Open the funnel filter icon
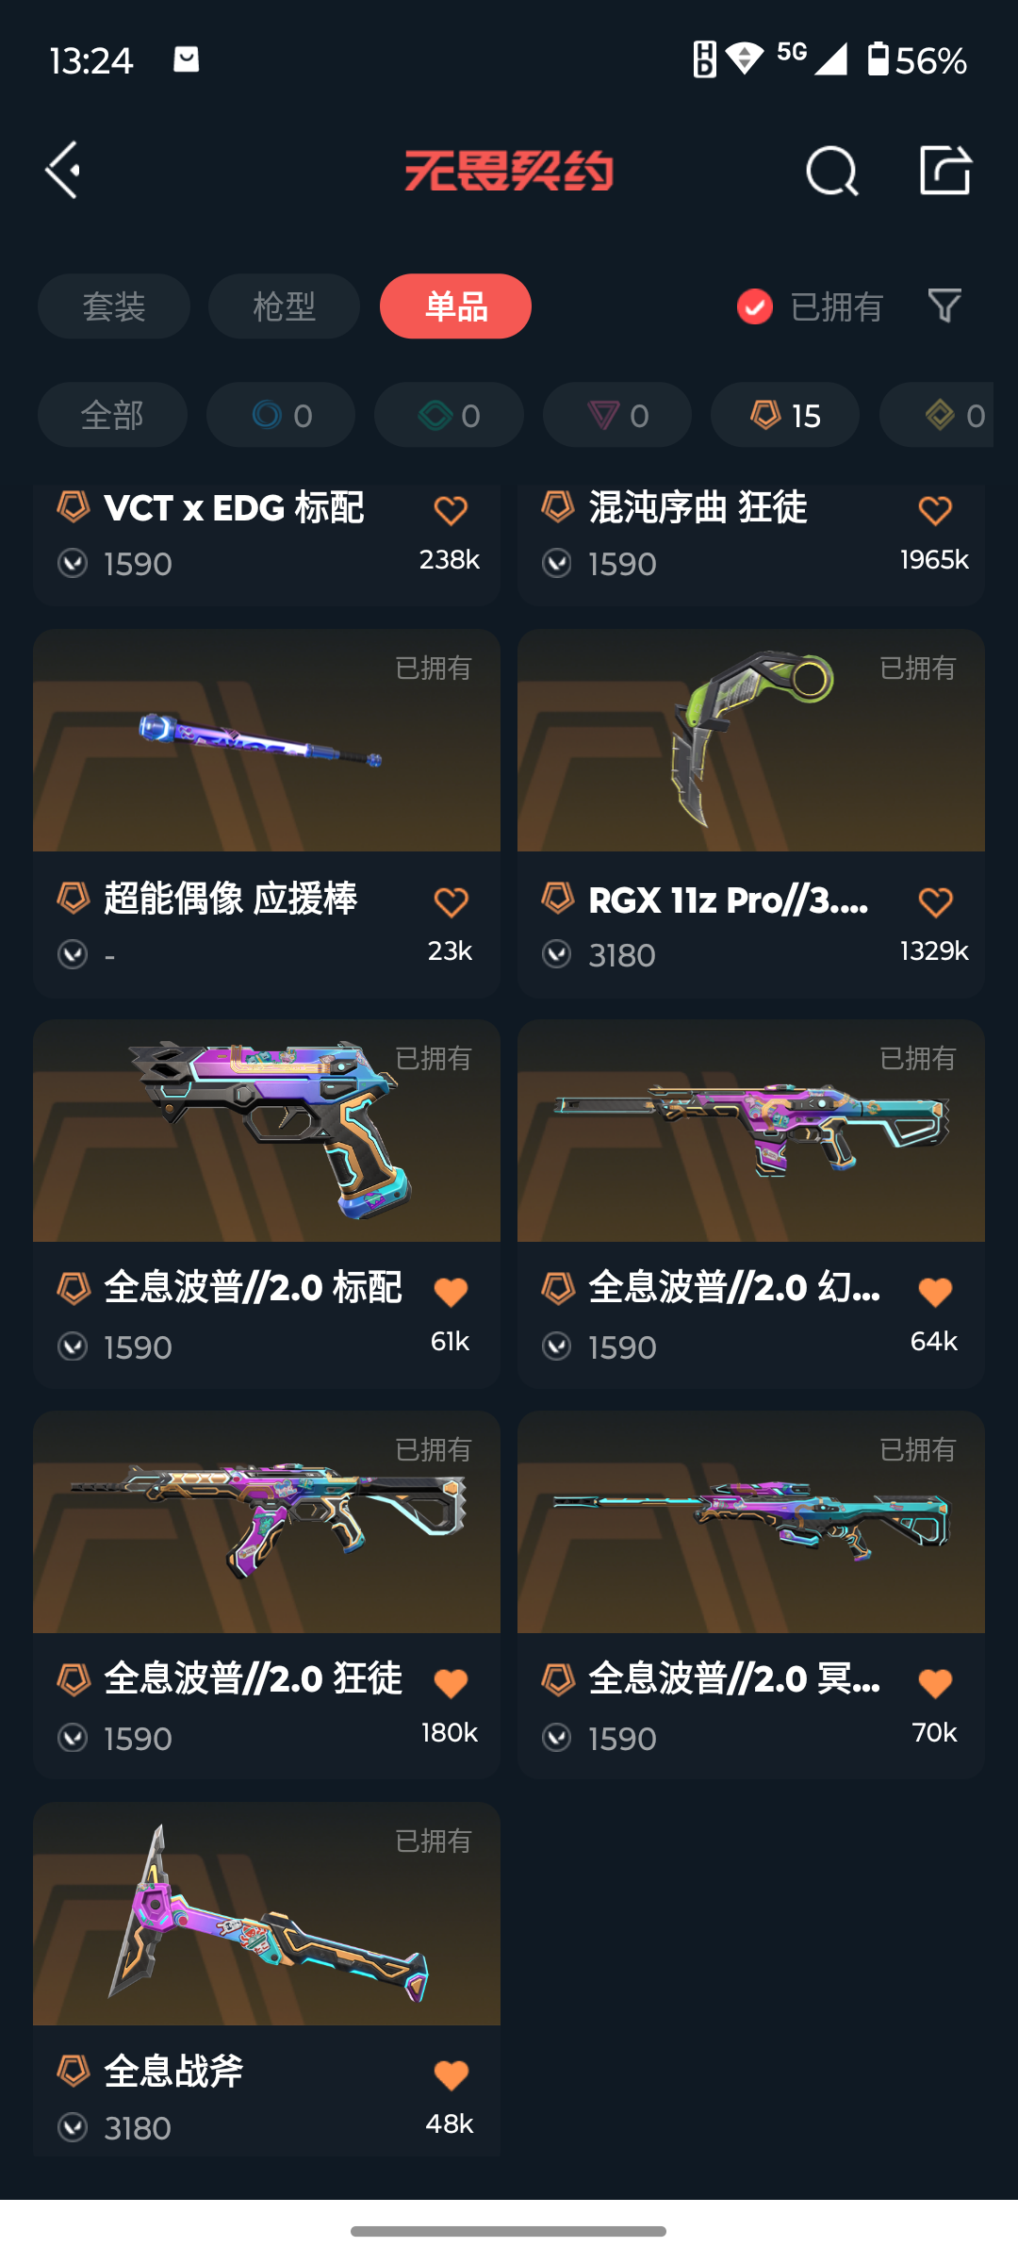Viewport: 1018px width, 2263px height. click(944, 306)
